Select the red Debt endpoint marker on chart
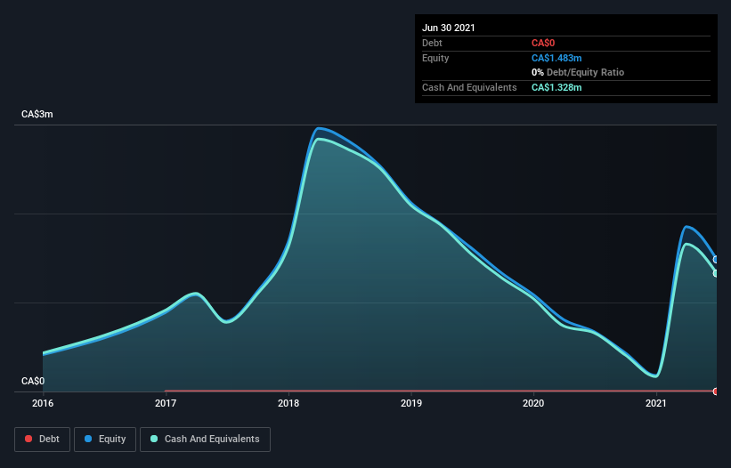The image size is (731, 468). 716,391
